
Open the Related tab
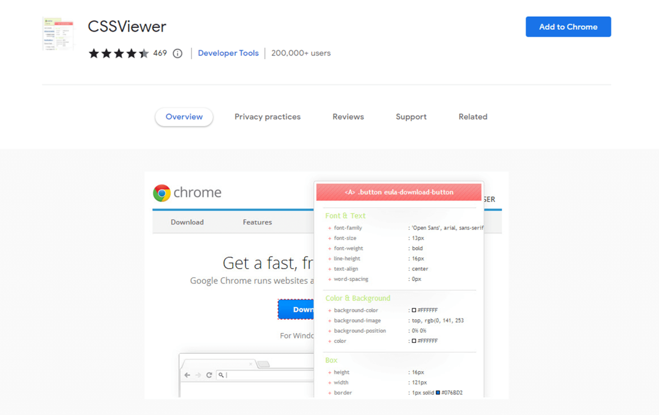pyautogui.click(x=472, y=117)
